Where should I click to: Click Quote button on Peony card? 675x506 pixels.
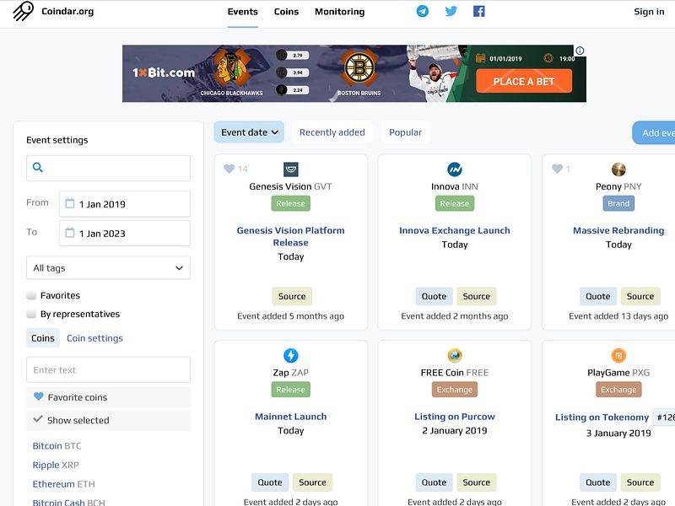(598, 296)
